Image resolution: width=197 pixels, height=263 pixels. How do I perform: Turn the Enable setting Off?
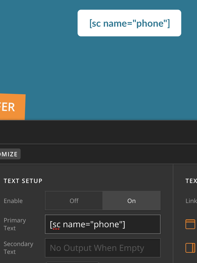(74, 201)
